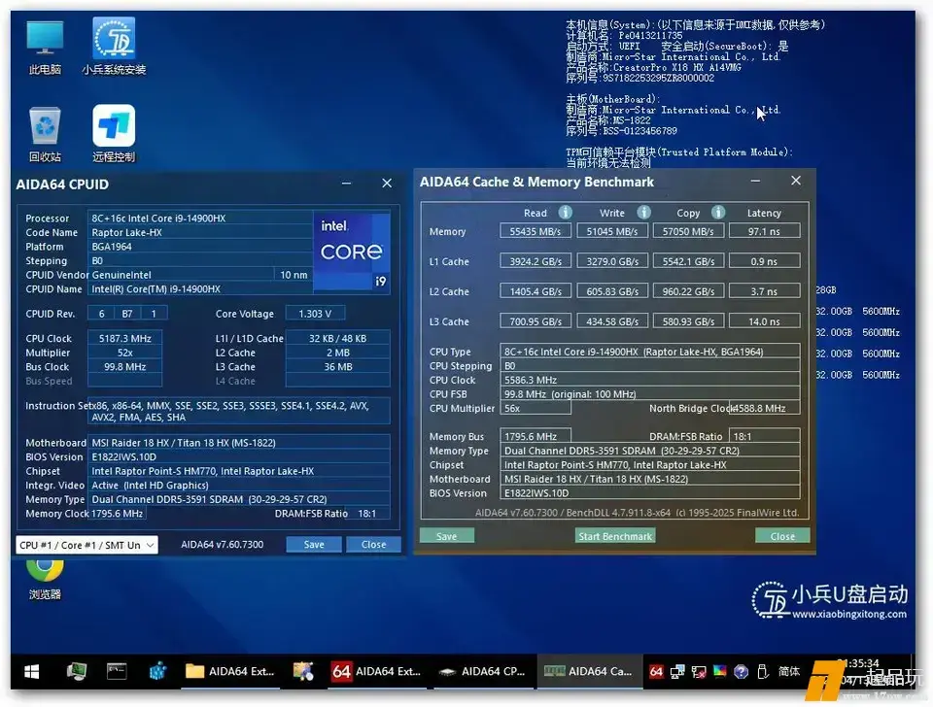Screen dimensions: 933x707
Task: Click the Copy info icon in benchmark
Action: 718,213
